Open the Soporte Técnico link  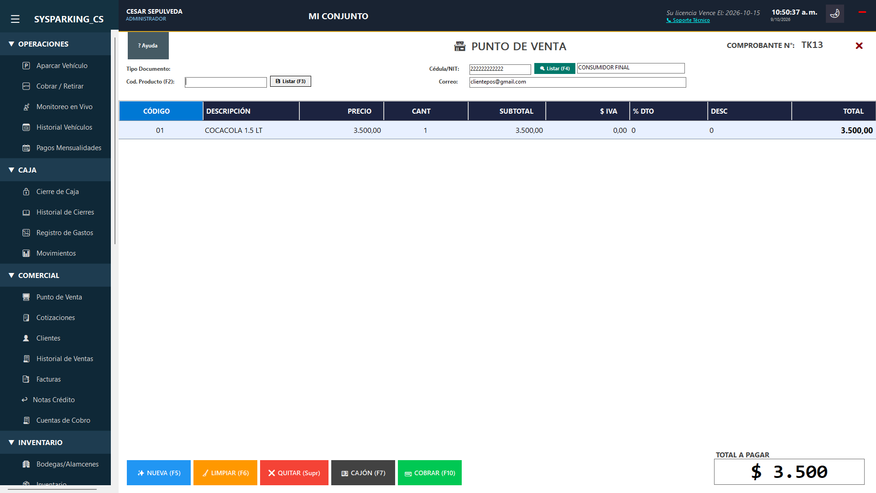pos(688,20)
